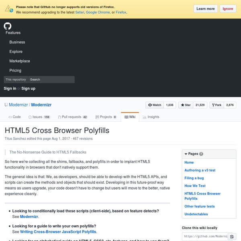Open the How We Test page
Image resolution: width=241 pixels, height=241 pixels.
pyautogui.click(x=195, y=186)
